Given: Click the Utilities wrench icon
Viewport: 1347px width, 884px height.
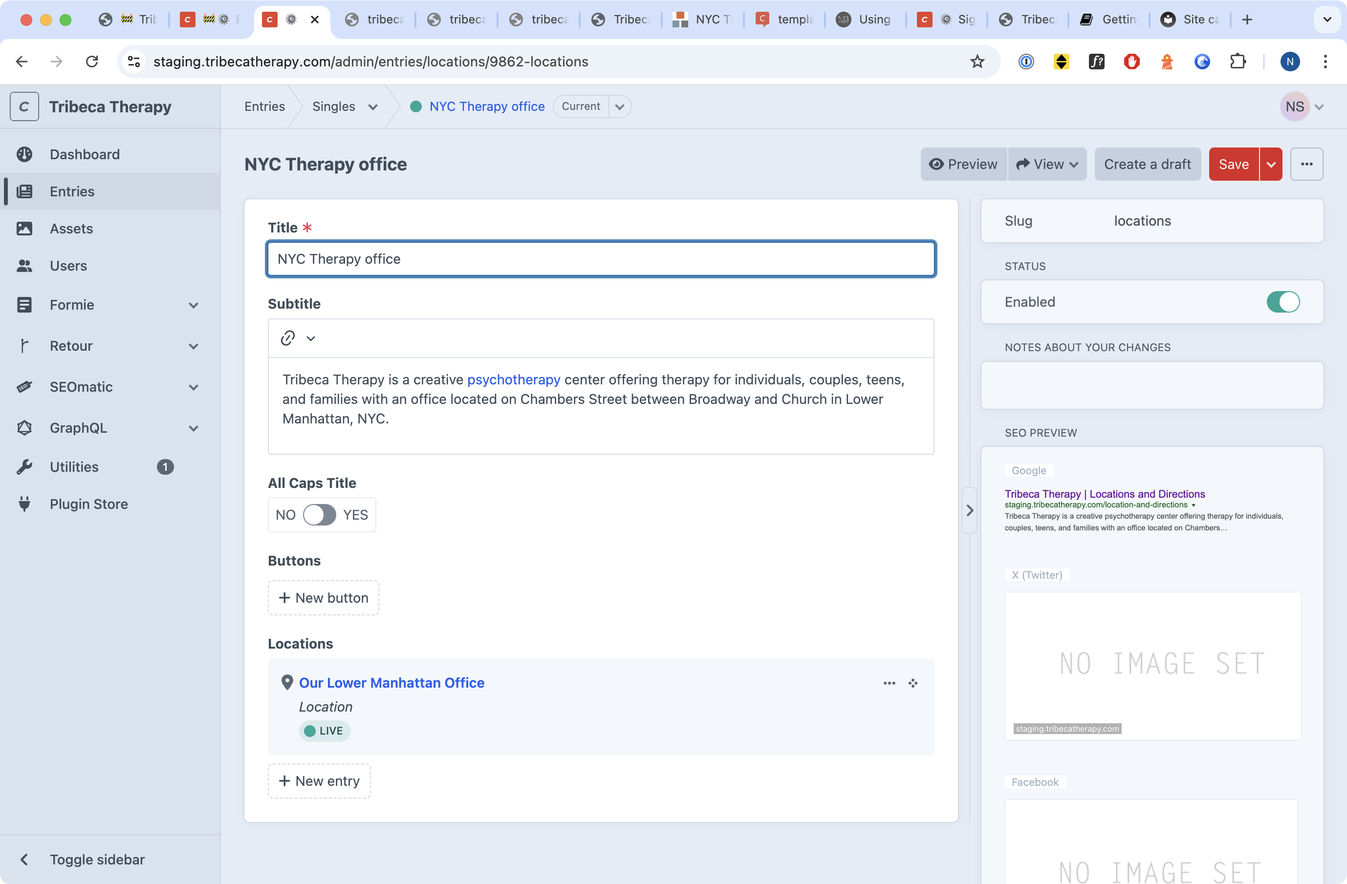Looking at the screenshot, I should tap(24, 466).
